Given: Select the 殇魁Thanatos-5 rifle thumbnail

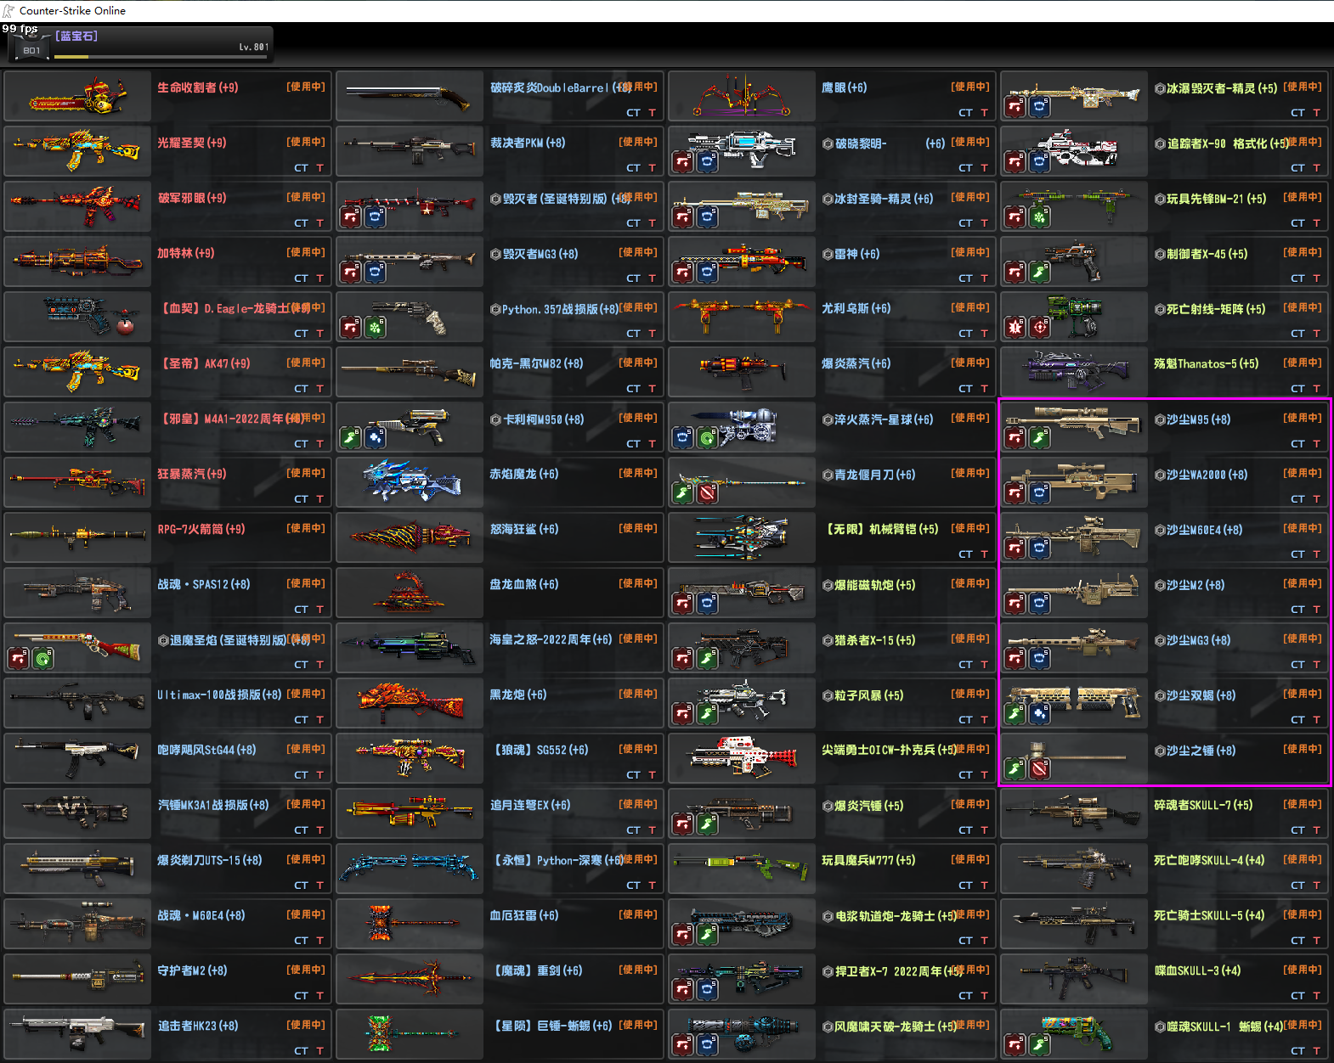Looking at the screenshot, I should point(1074,372).
